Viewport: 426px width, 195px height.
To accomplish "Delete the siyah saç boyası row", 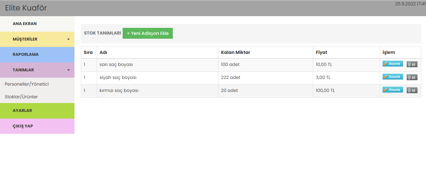I will [412, 77].
